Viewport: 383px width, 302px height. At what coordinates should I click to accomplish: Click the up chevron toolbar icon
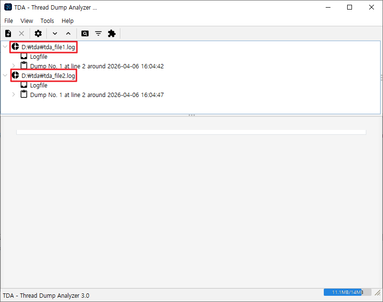pyautogui.click(x=68, y=33)
